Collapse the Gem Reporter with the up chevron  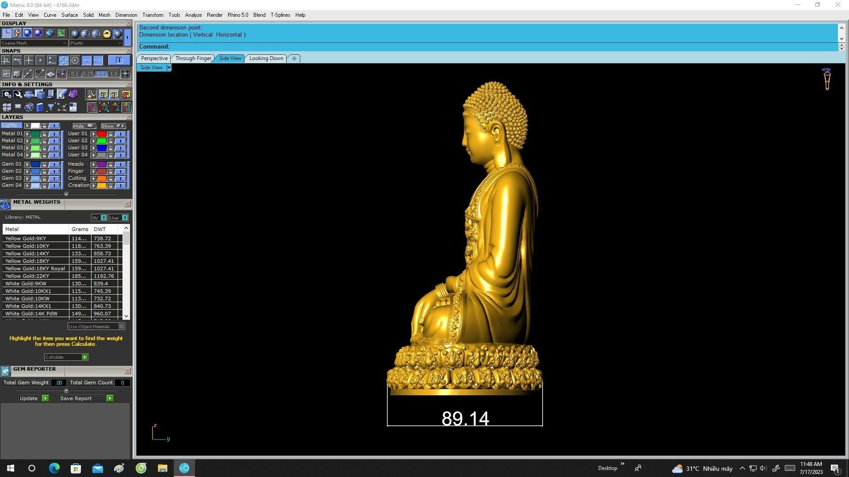66,390
